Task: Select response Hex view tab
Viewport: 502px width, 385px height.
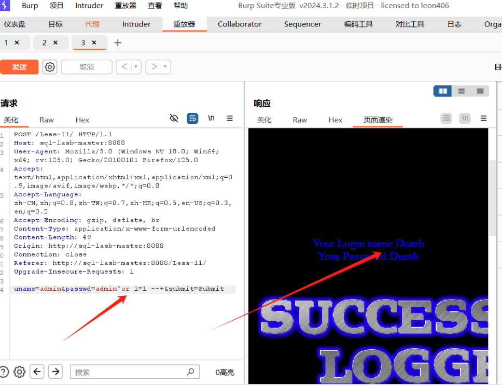Action: pos(335,120)
